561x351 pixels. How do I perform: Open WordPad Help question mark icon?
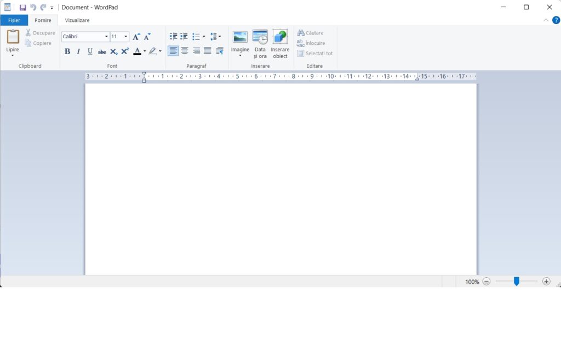point(556,20)
